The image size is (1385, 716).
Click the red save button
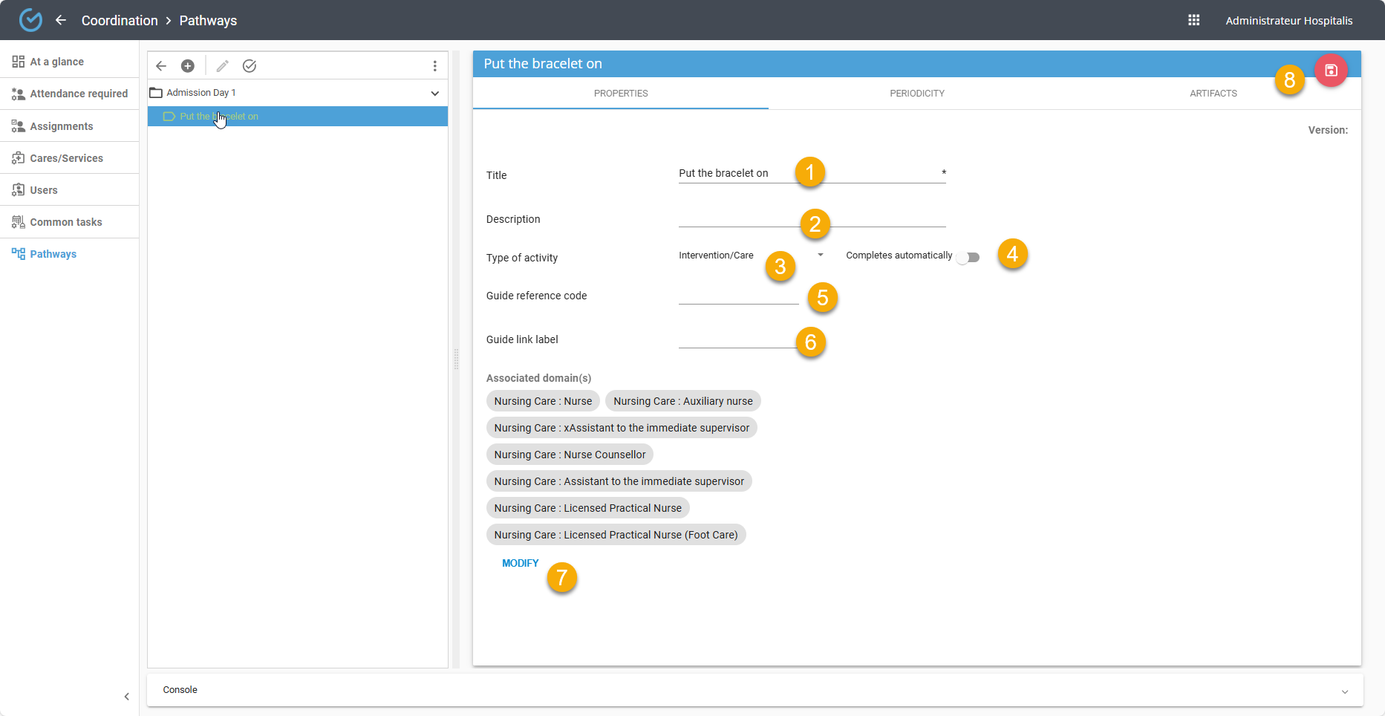1331,71
